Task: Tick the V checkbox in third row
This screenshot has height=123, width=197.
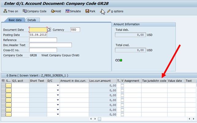Action: 122,95
